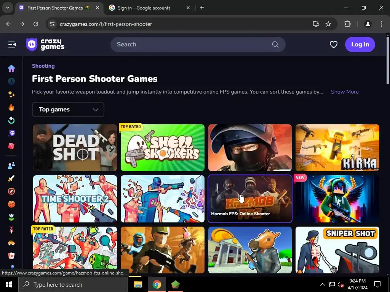Show hidden system tray icons chevron
390x292 pixels.
[x=322, y=284]
